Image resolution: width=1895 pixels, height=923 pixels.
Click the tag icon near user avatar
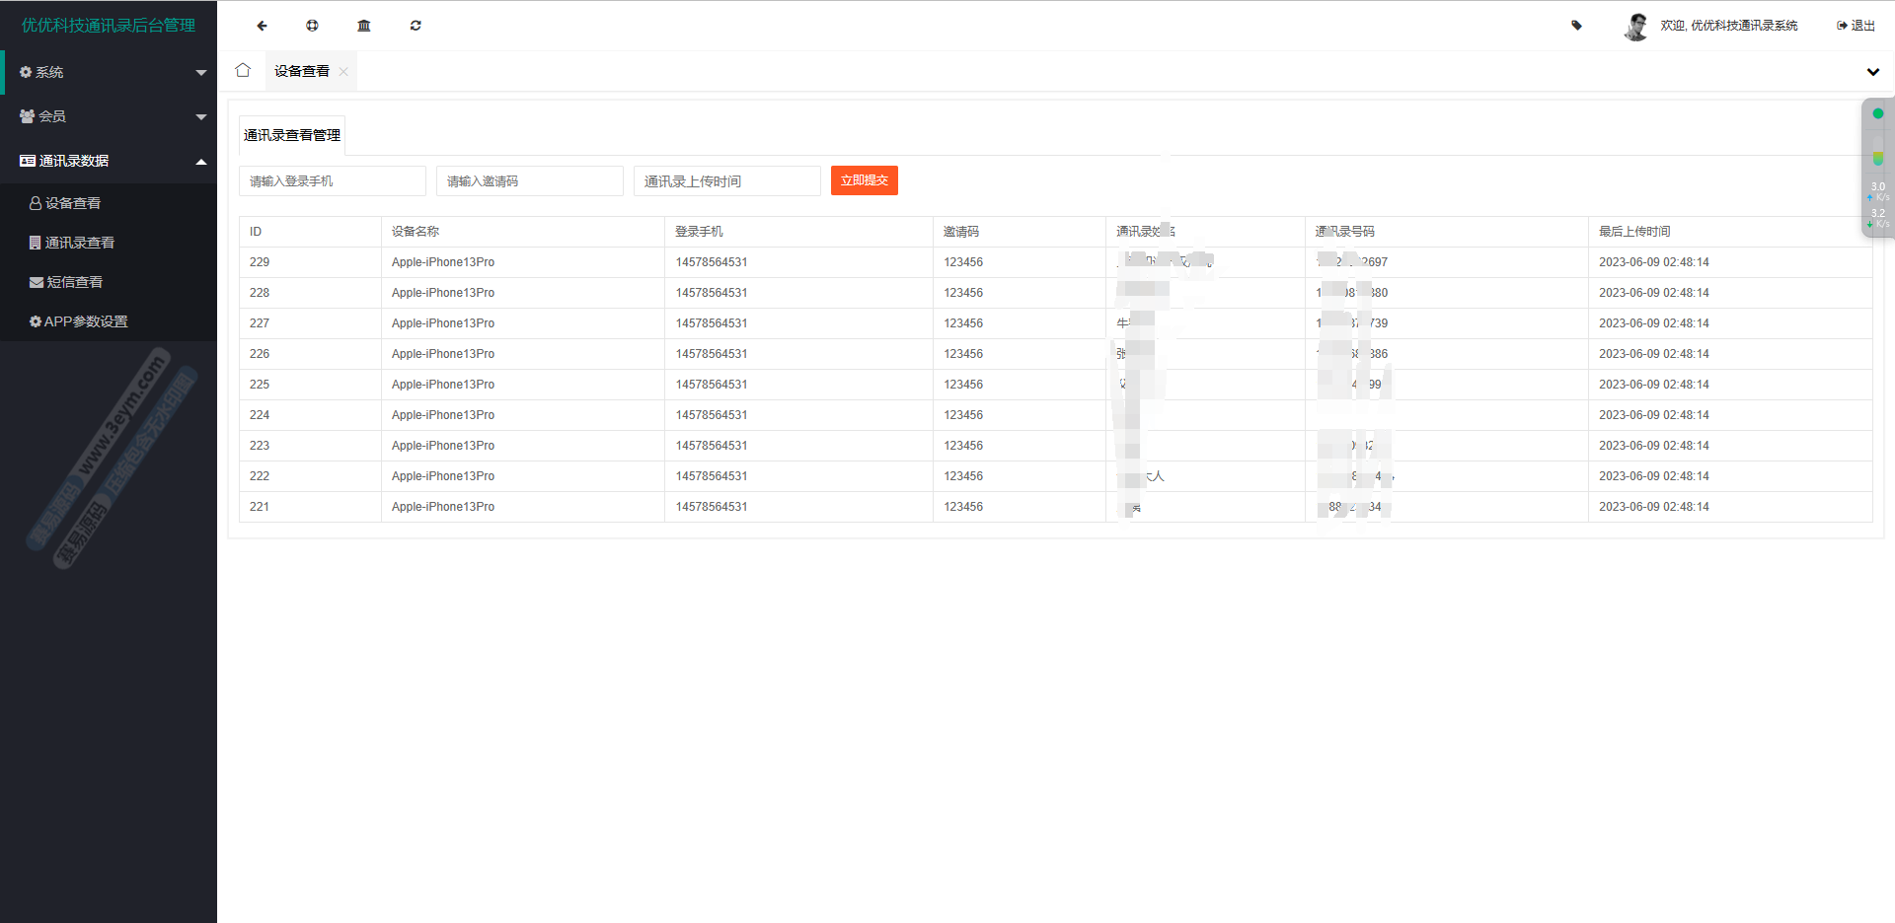point(1576,26)
